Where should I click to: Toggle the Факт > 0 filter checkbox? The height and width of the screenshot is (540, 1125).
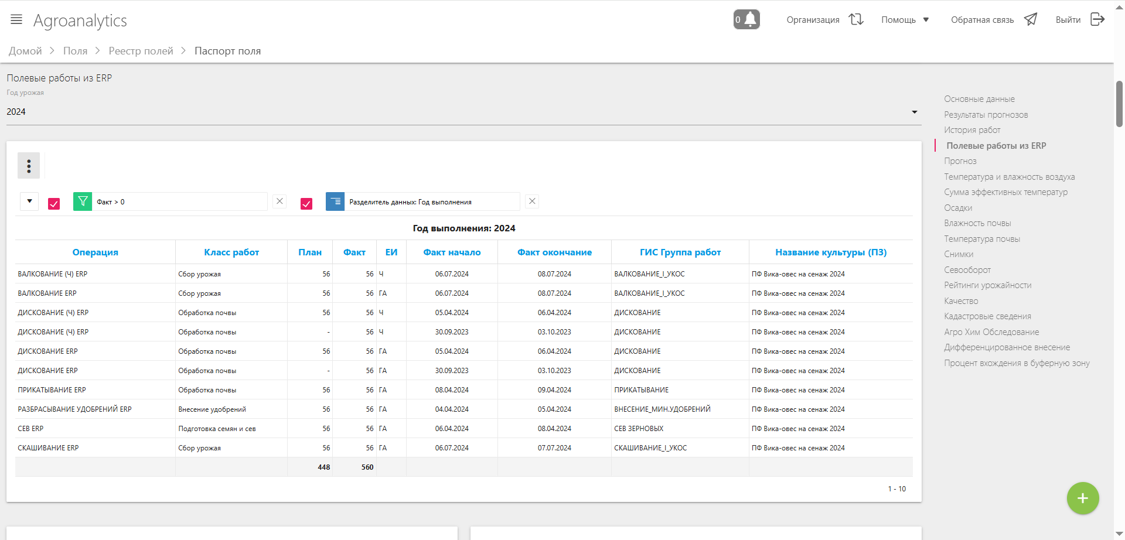[x=54, y=204]
